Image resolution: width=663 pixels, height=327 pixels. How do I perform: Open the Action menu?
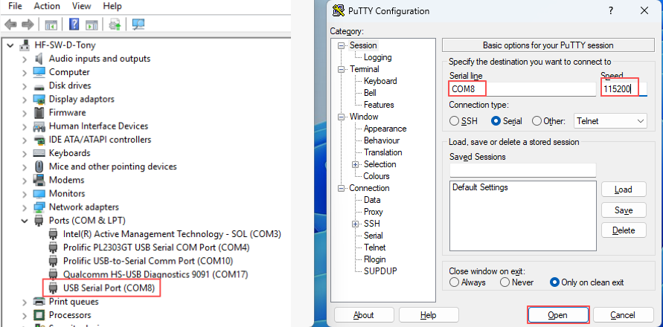(x=47, y=6)
